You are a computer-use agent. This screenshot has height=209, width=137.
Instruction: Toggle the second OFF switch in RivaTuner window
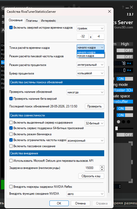click(125, 57)
